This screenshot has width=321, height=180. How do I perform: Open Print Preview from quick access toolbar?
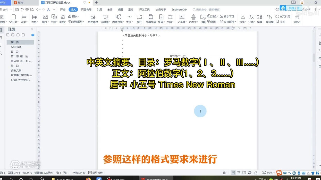coord(32,10)
